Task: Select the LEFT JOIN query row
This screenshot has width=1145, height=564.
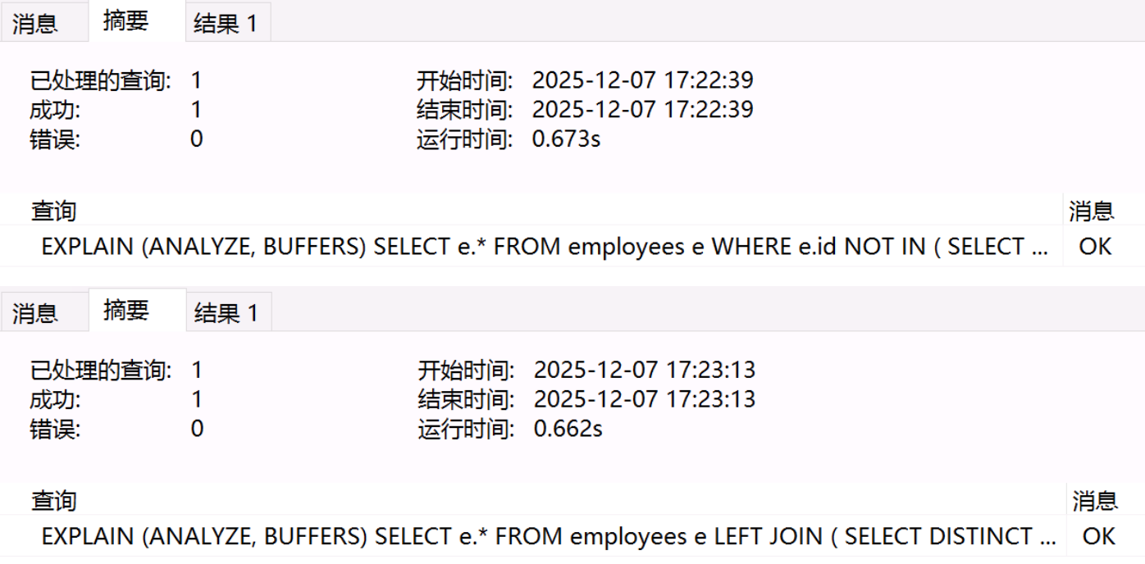Action: (x=549, y=536)
